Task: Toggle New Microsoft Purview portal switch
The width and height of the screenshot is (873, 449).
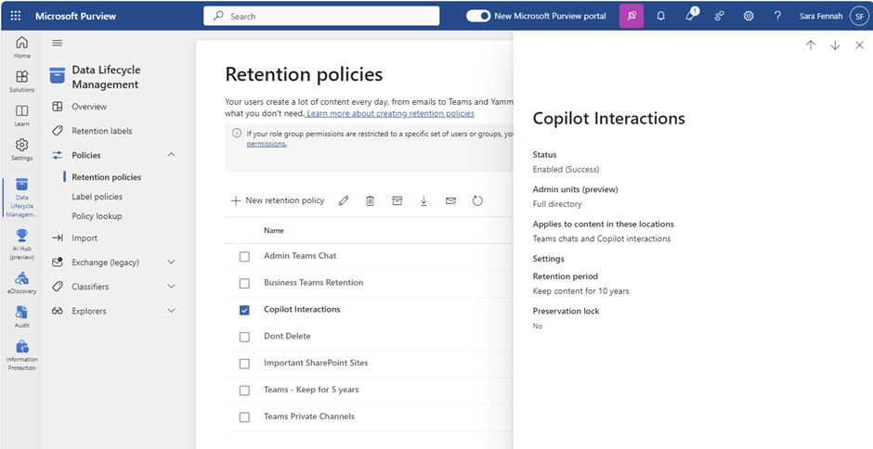Action: point(478,16)
